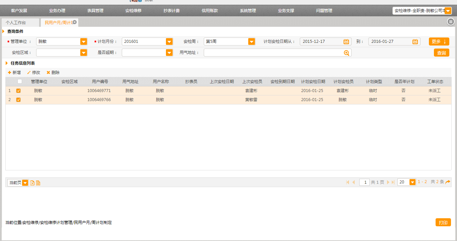Viewport: 457px width, 241px height.
Task: Open the 安检周 dropdown showing 第5周
Action: [x=251, y=42]
